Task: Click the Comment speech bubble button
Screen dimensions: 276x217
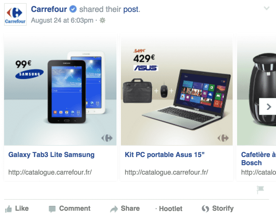Action: click(70, 209)
